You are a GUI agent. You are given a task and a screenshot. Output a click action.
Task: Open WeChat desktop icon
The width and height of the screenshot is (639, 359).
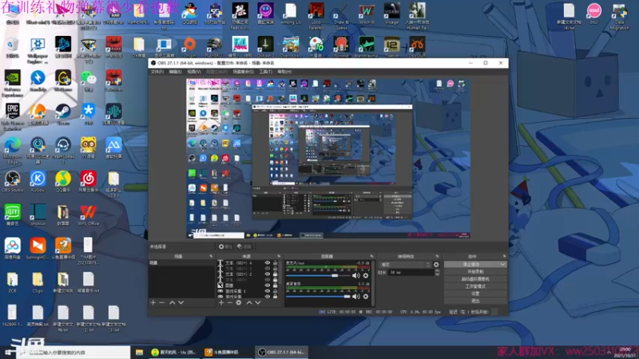(88, 81)
